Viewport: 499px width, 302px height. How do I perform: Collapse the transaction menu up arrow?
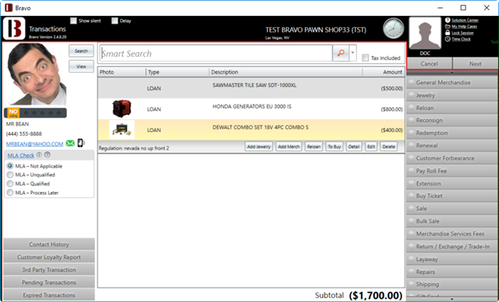pyautogui.click(x=452, y=73)
